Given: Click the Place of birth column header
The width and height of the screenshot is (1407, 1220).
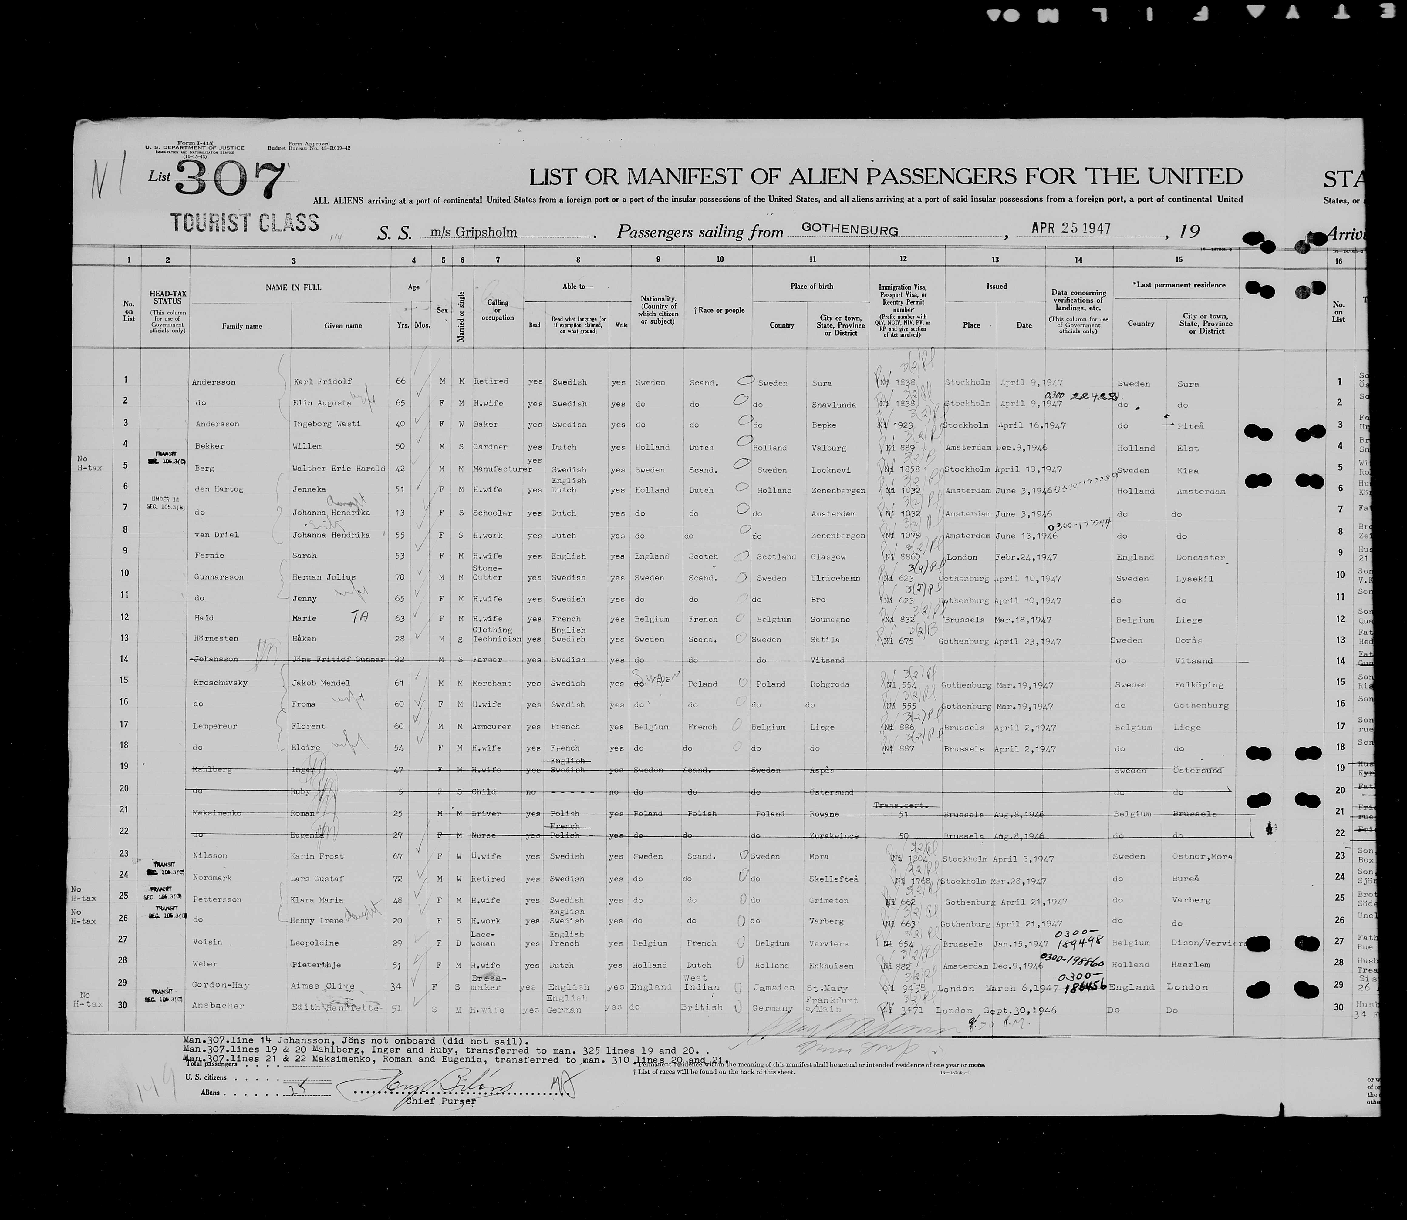Looking at the screenshot, I should [x=812, y=286].
